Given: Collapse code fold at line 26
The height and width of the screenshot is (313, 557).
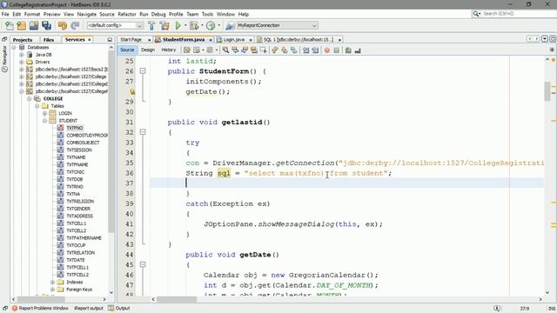Looking at the screenshot, I should click(143, 71).
